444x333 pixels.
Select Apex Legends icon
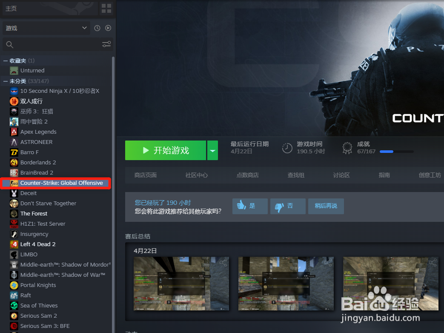(14, 132)
